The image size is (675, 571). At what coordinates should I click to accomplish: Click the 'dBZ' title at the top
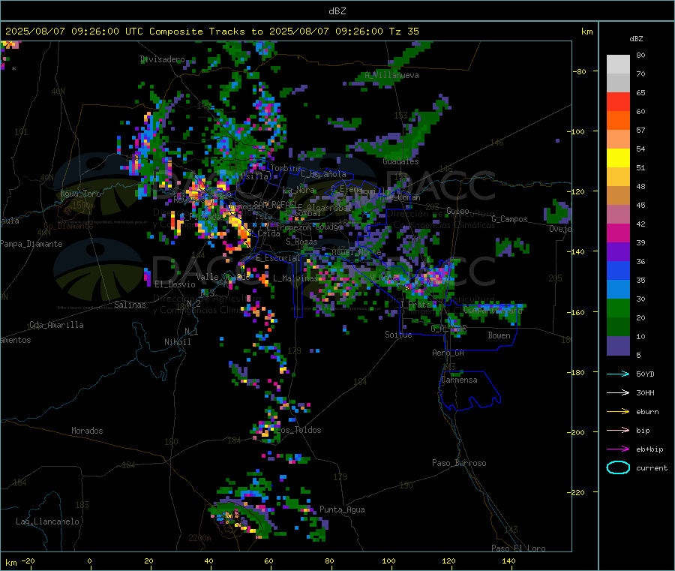(337, 11)
